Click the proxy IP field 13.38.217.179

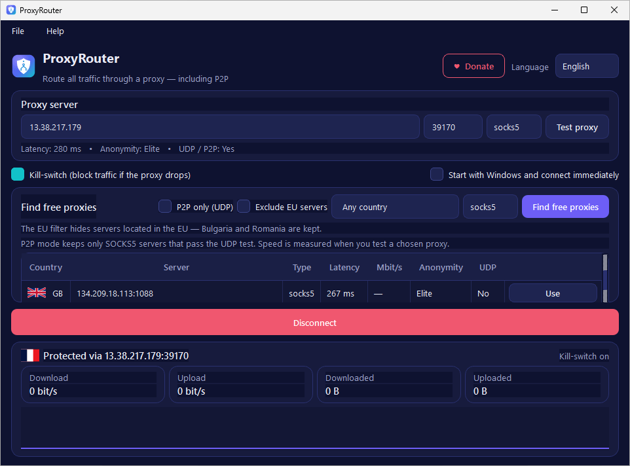click(220, 127)
